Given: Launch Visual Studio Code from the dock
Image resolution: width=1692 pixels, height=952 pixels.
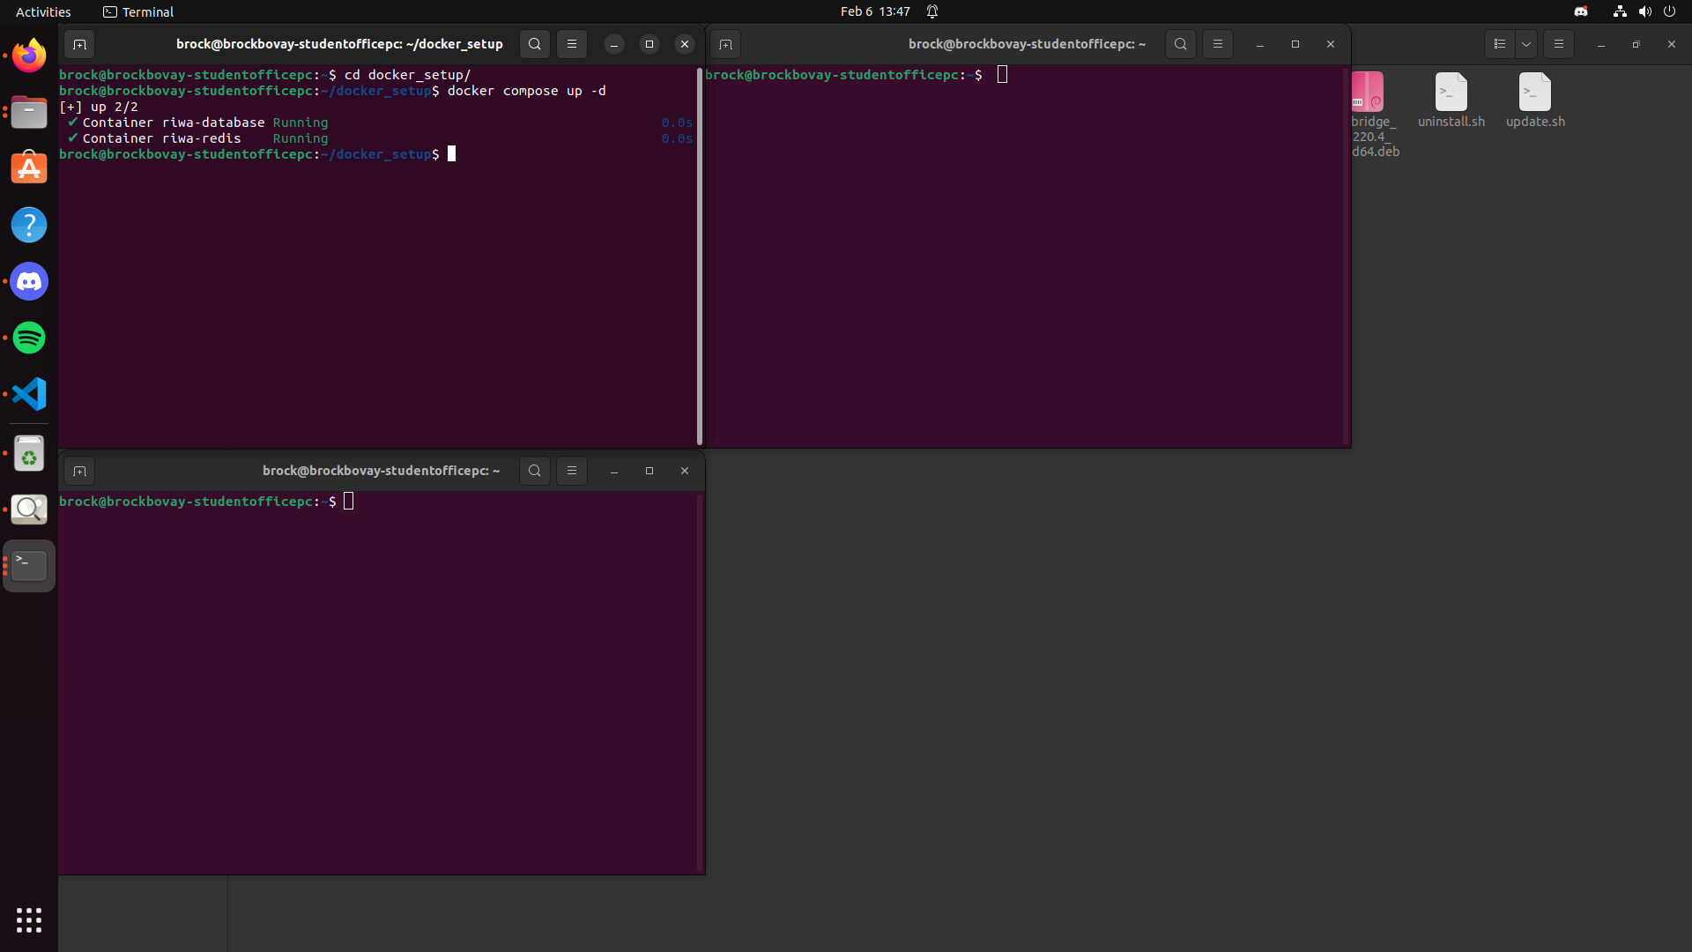Looking at the screenshot, I should pyautogui.click(x=29, y=394).
